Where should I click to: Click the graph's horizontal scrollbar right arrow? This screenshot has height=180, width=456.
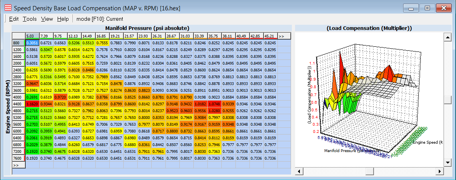click(440, 171)
